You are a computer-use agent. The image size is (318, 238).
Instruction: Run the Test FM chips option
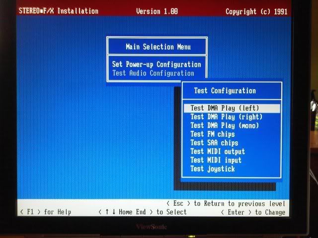pyautogui.click(x=213, y=134)
